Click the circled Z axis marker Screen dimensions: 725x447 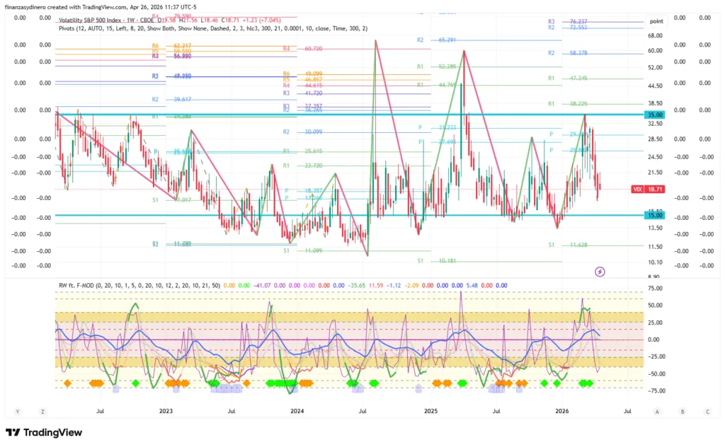(x=42, y=411)
